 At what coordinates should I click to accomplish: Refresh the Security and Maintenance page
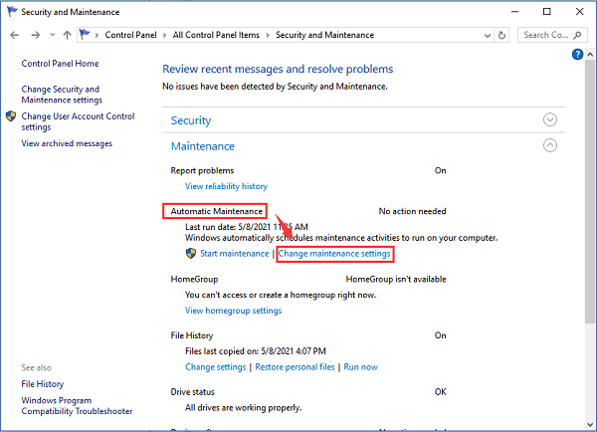point(501,36)
